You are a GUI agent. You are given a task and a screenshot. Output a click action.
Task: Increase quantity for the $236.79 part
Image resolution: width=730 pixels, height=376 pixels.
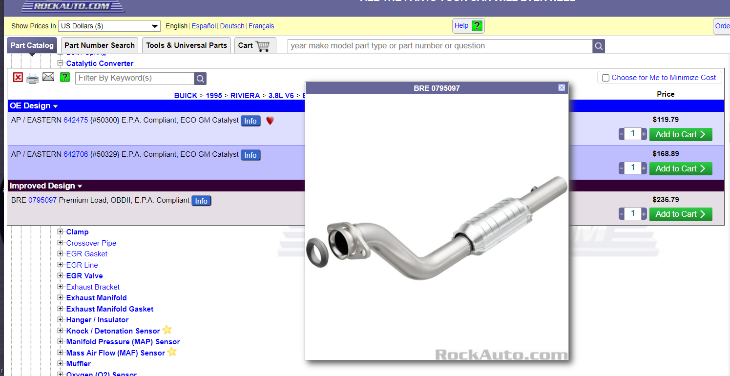[x=644, y=214]
